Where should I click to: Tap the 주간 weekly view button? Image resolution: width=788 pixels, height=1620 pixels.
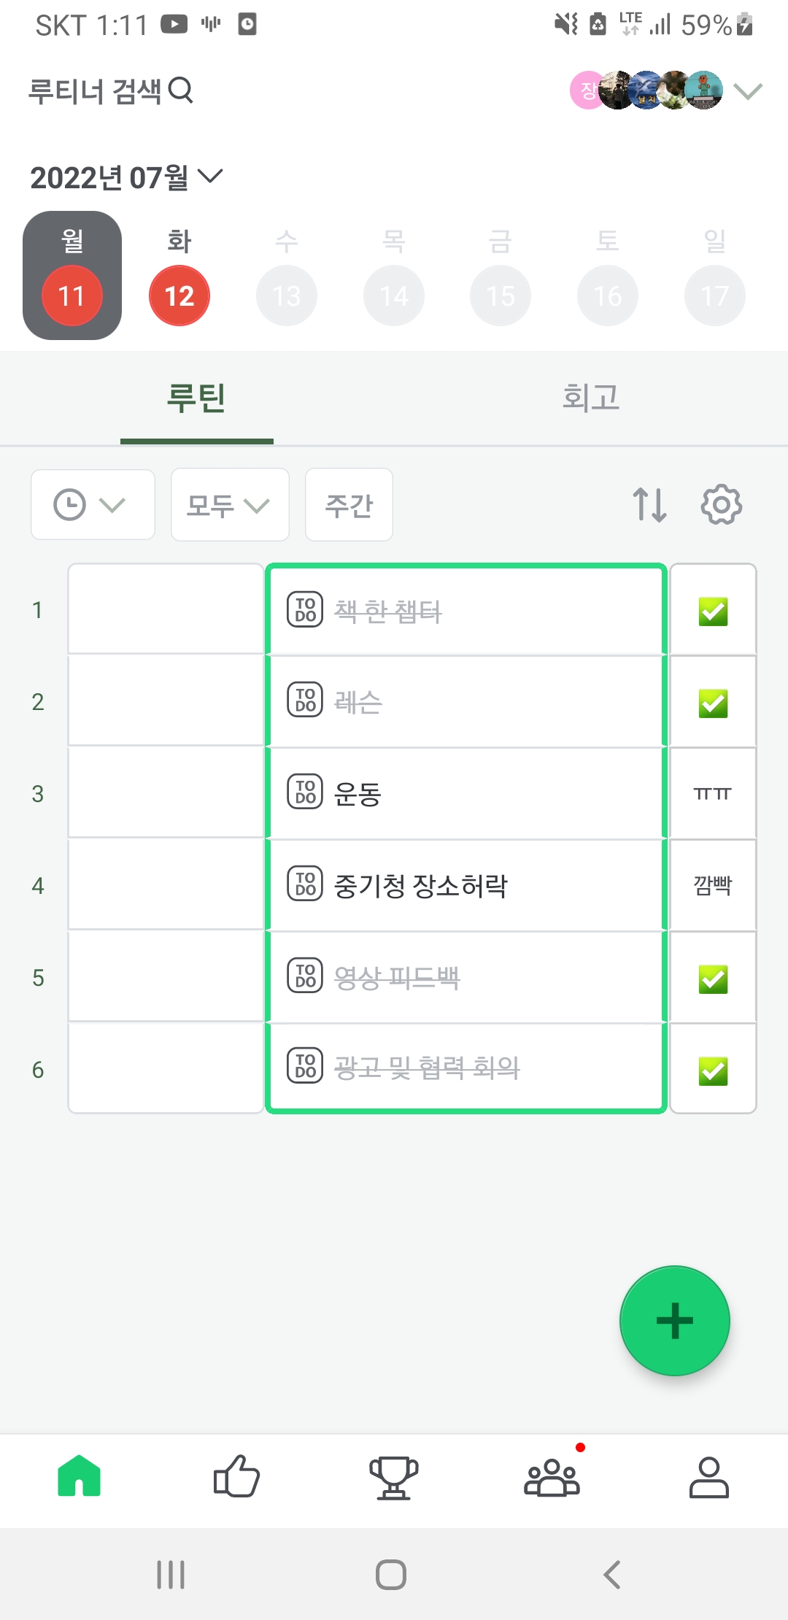[349, 504]
